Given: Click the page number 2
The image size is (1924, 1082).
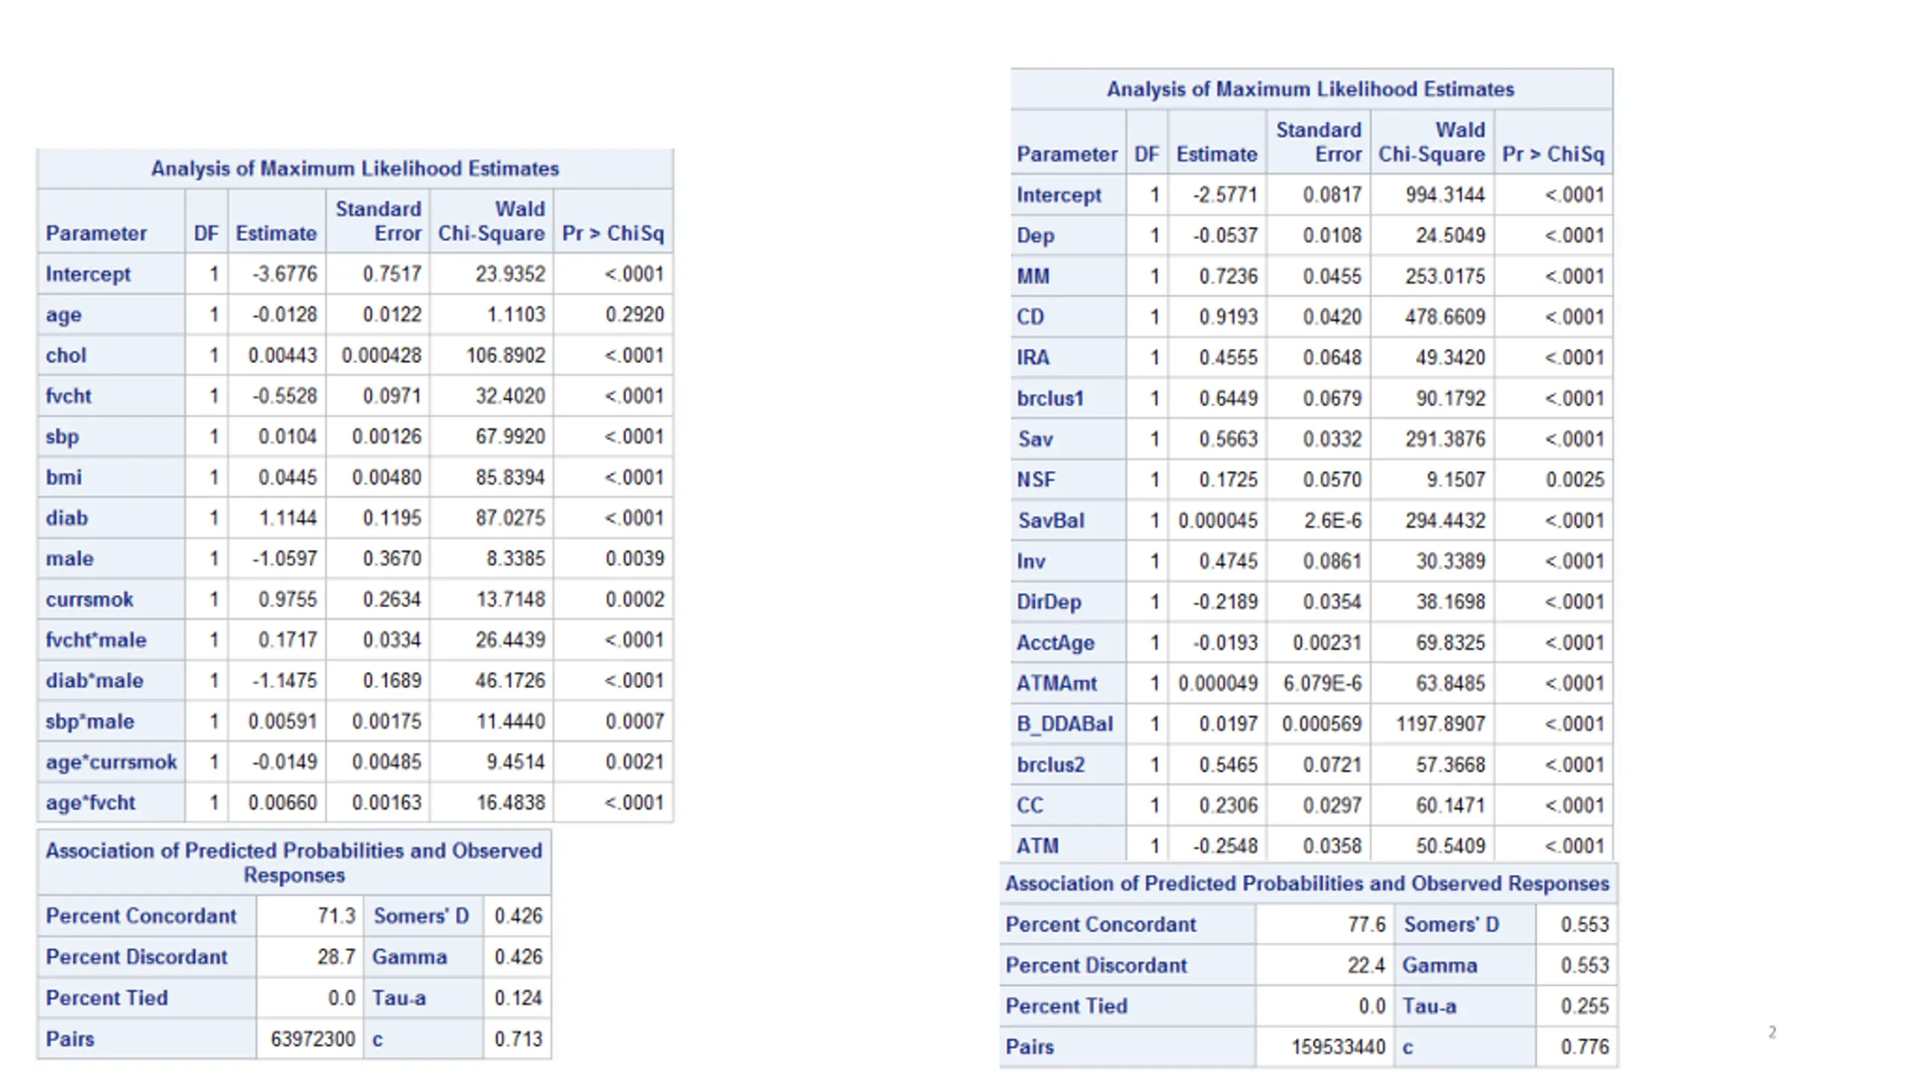Looking at the screenshot, I should coord(1772,1032).
